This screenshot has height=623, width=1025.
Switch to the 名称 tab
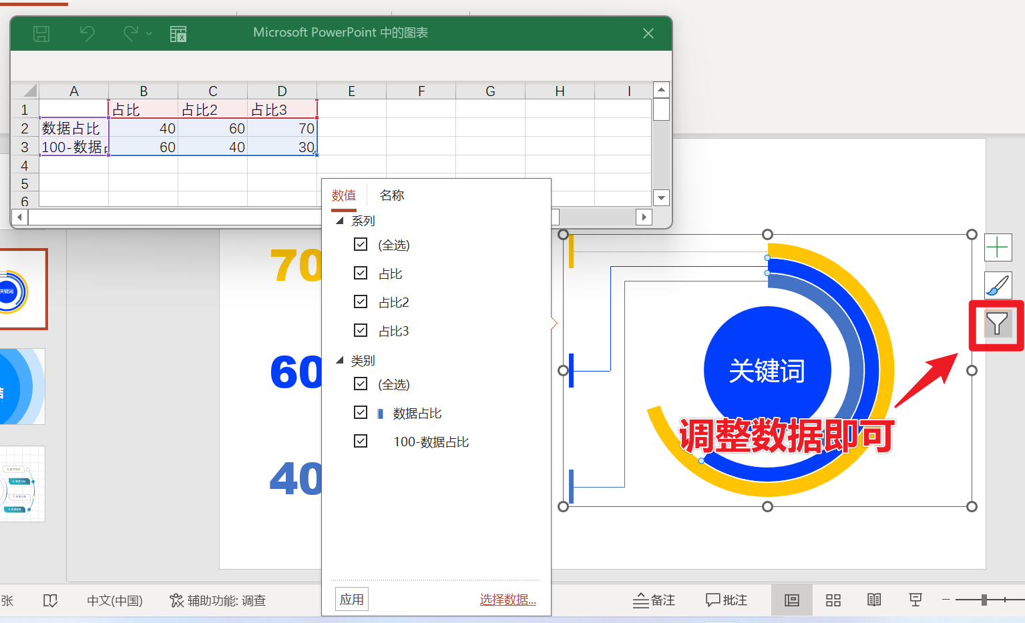[392, 195]
